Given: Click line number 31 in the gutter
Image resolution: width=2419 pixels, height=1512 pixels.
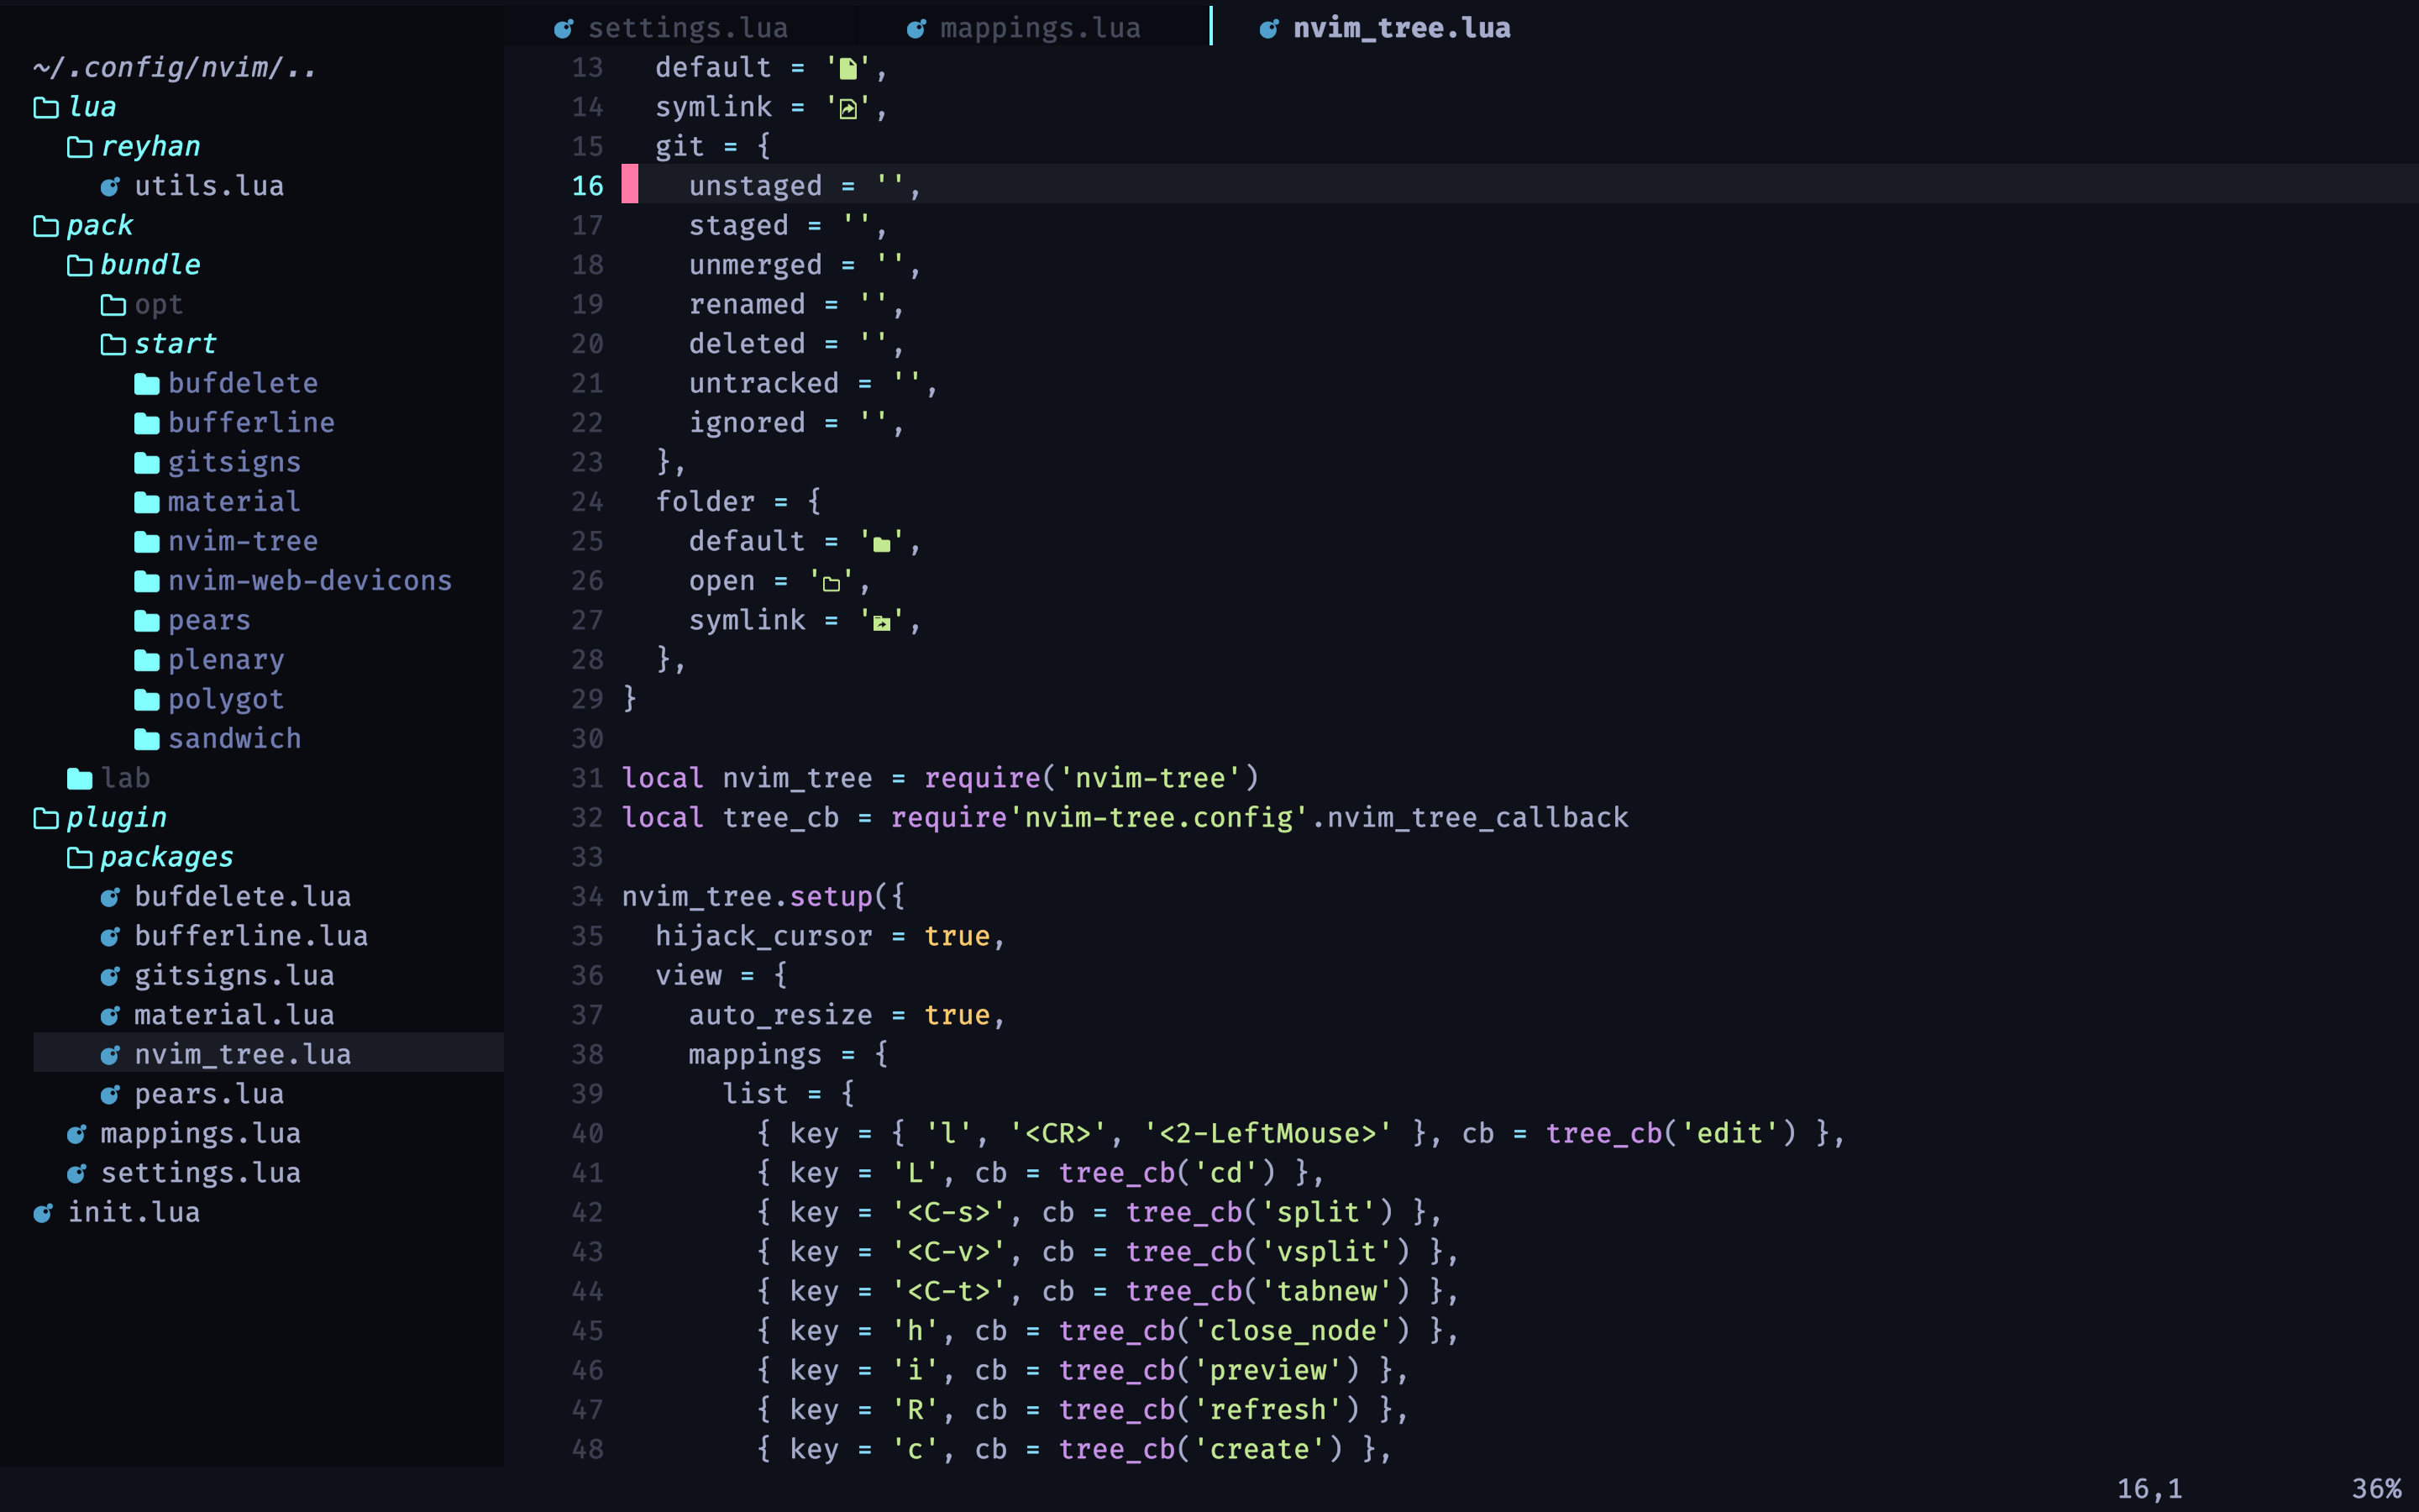Looking at the screenshot, I should coord(588,778).
